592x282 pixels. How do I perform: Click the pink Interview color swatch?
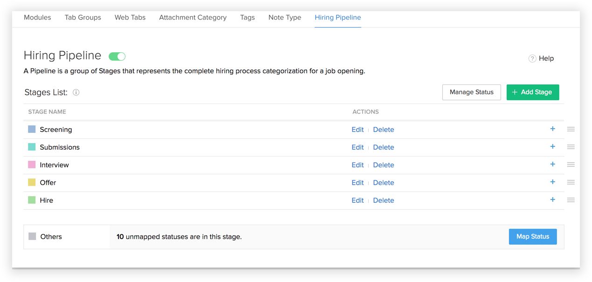(32, 165)
